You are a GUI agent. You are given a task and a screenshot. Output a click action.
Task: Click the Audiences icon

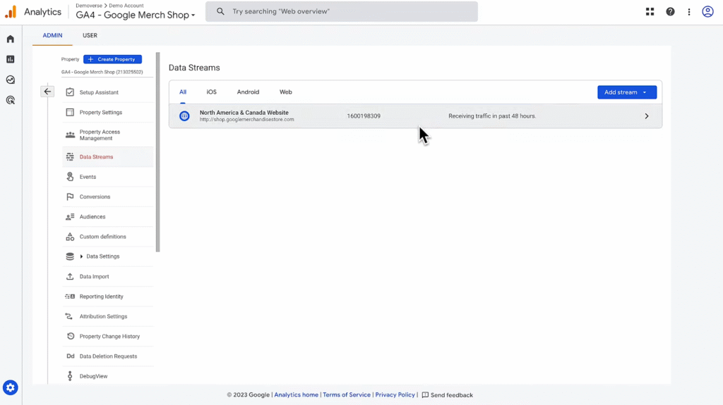(x=70, y=217)
